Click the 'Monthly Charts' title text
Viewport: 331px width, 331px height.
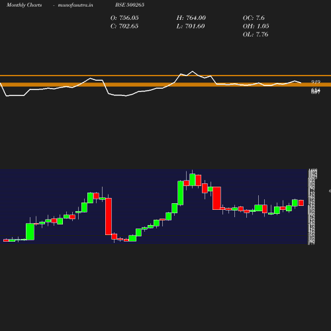click(x=24, y=5)
